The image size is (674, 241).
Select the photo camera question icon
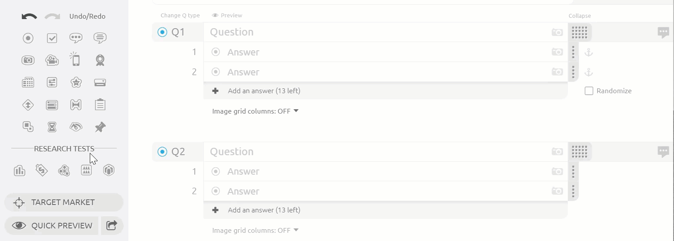click(x=28, y=60)
